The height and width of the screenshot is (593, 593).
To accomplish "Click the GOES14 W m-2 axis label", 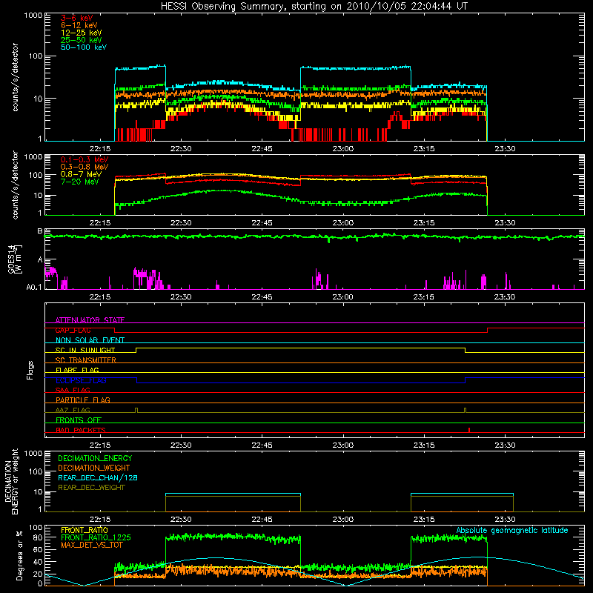I will pyautogui.click(x=15, y=259).
